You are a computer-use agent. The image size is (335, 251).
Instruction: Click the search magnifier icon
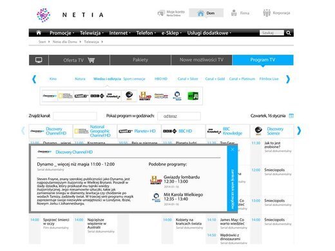coord(289,33)
